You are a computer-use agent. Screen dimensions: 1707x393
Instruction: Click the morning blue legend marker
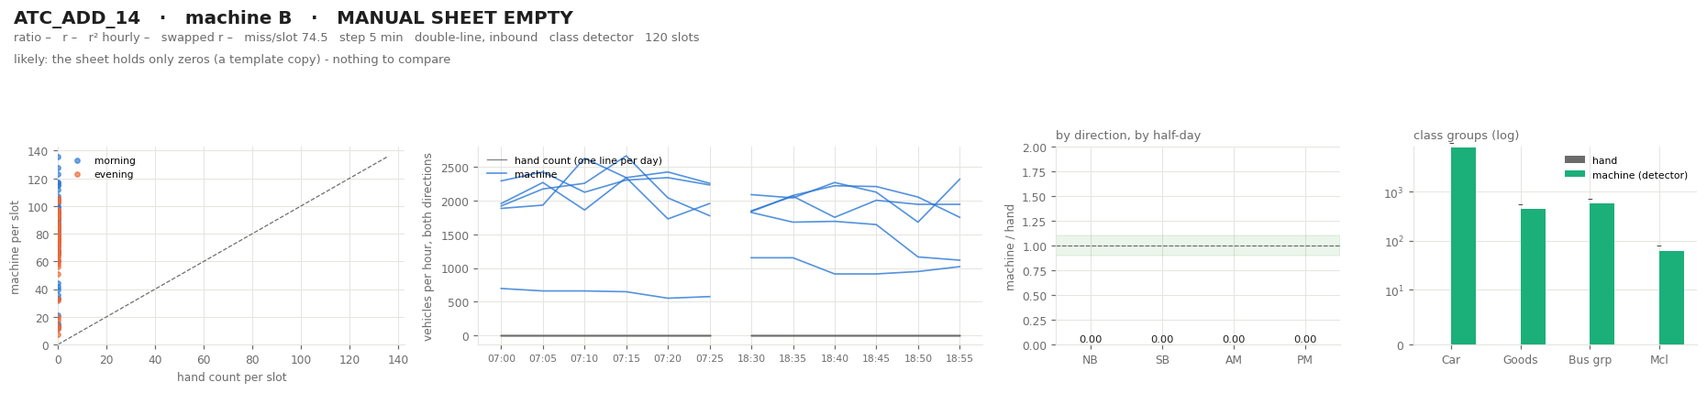coord(77,160)
